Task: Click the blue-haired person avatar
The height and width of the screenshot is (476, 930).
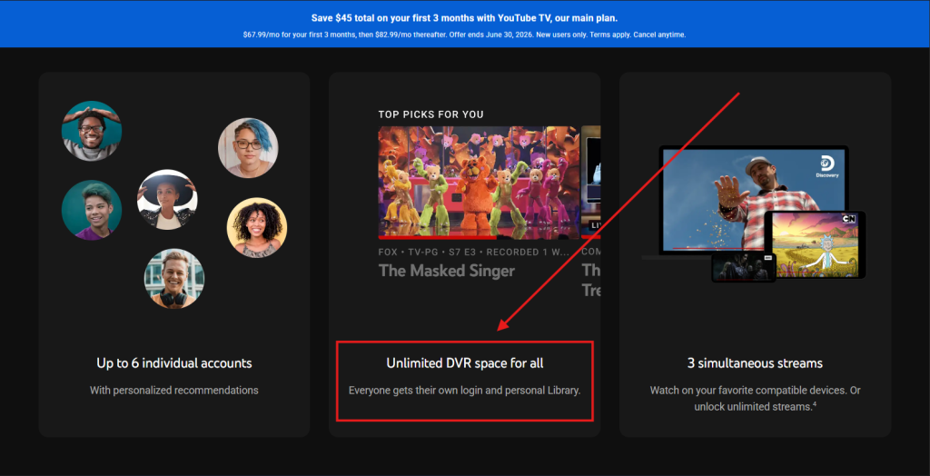Action: (x=248, y=148)
